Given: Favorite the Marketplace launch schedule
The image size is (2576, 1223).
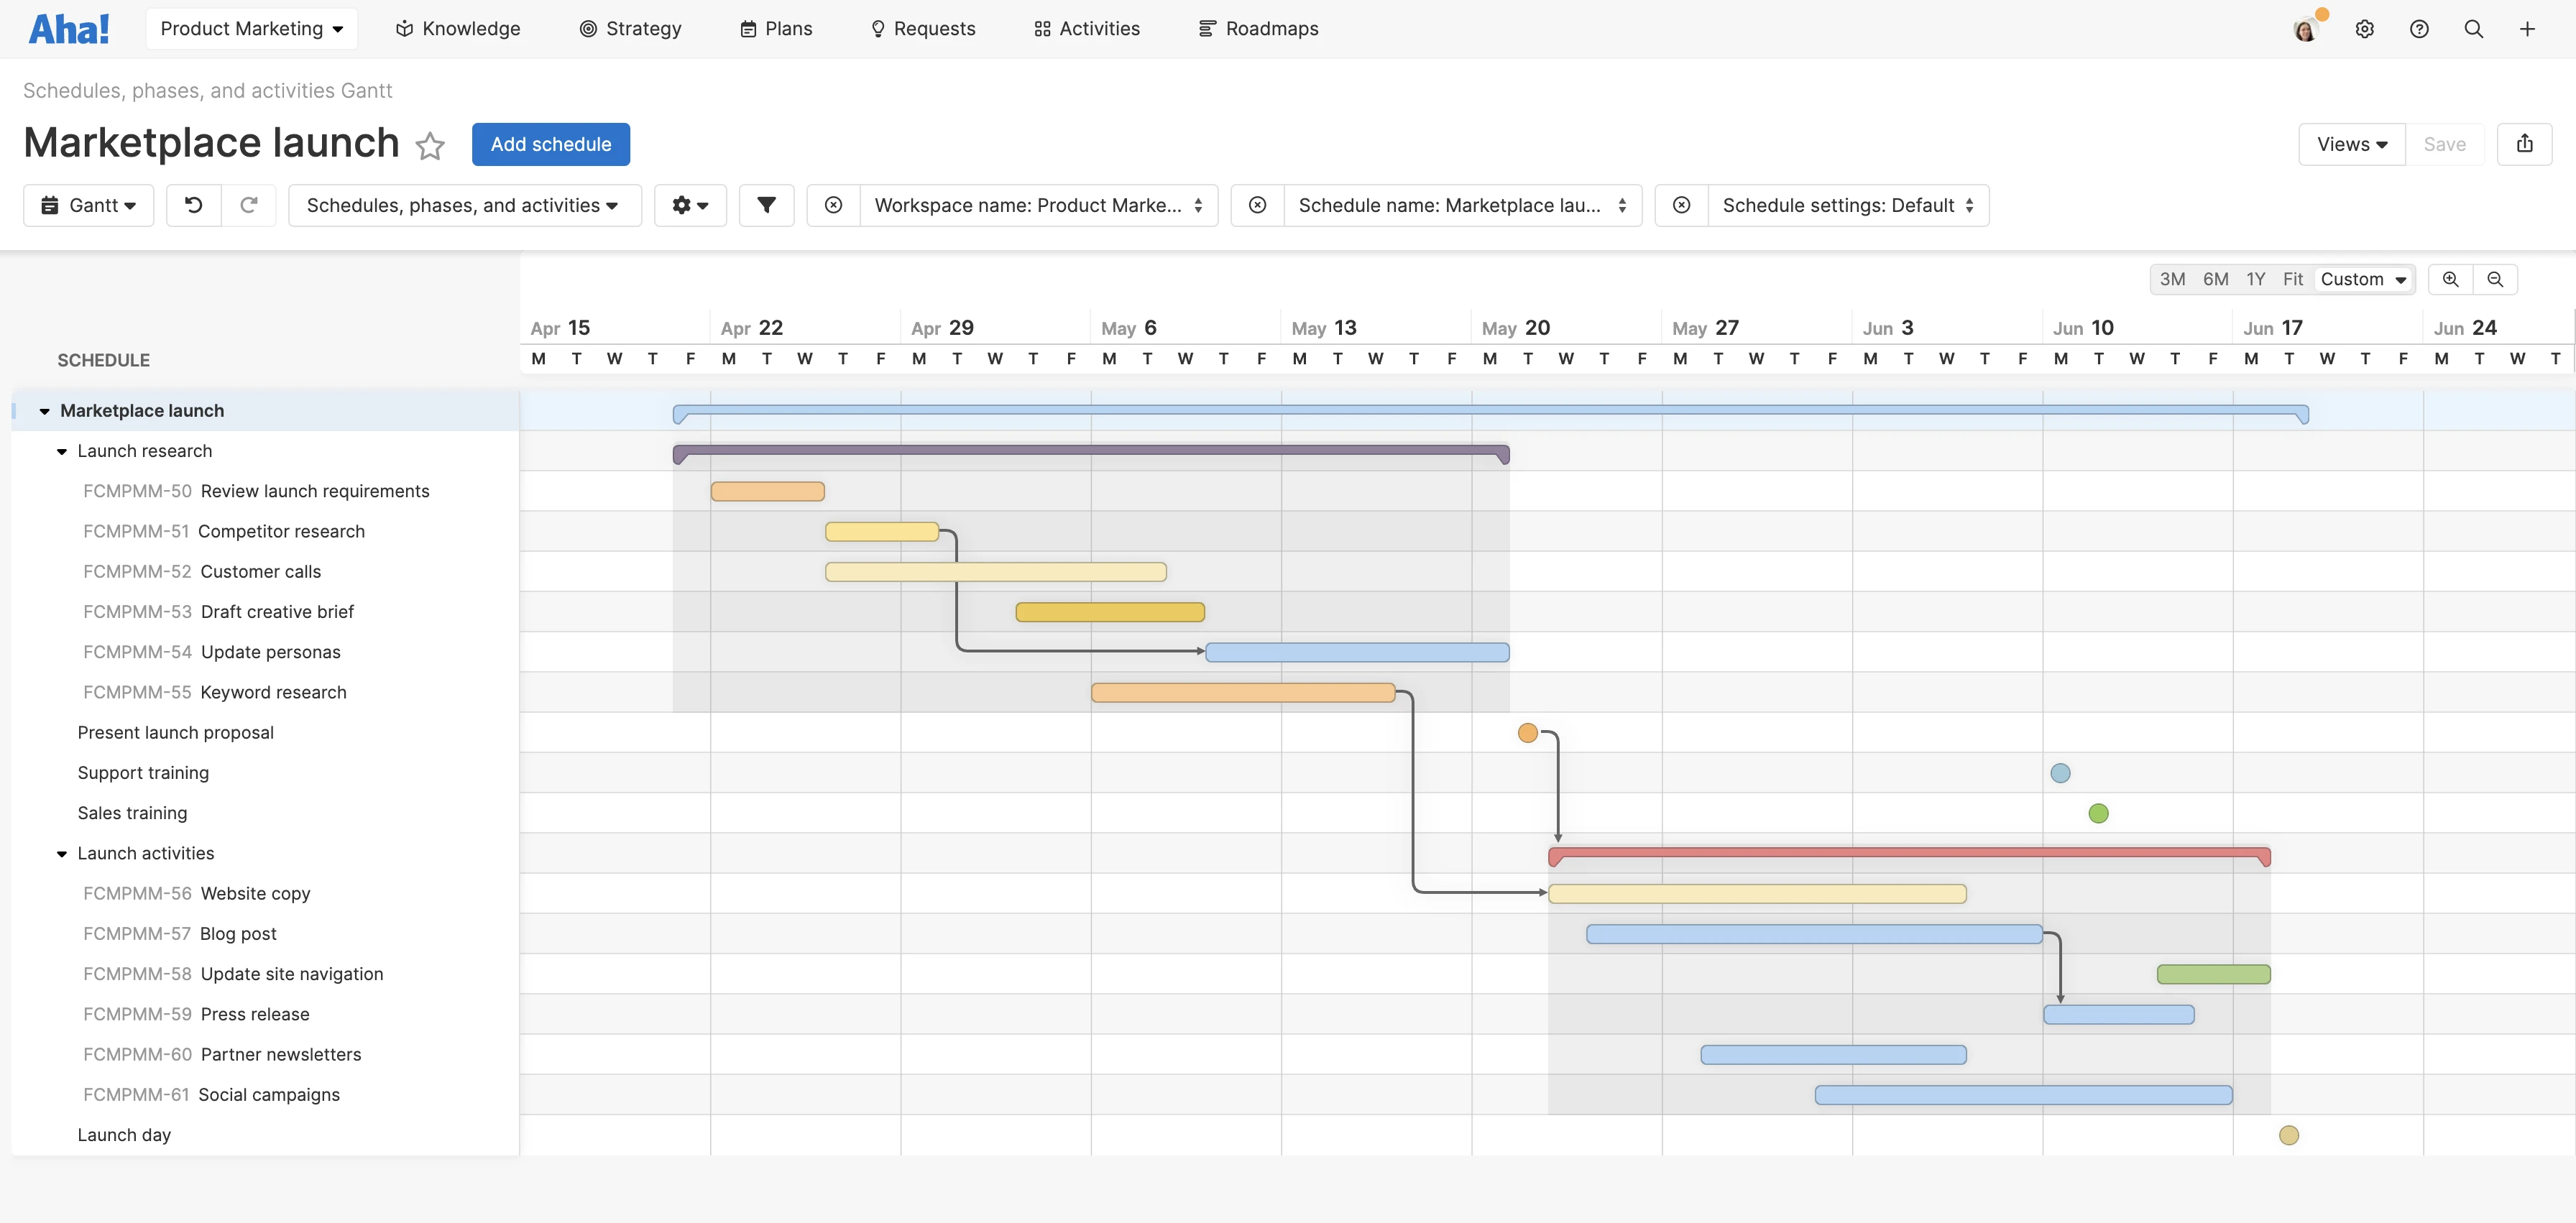Looking at the screenshot, I should coord(430,146).
